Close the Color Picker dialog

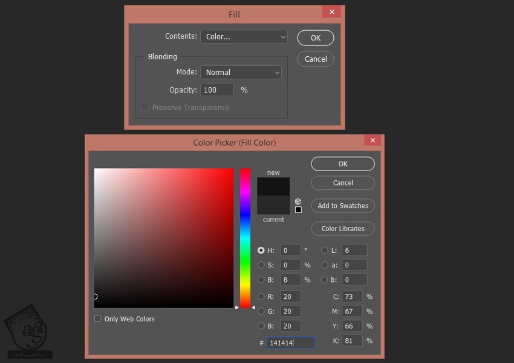point(372,140)
